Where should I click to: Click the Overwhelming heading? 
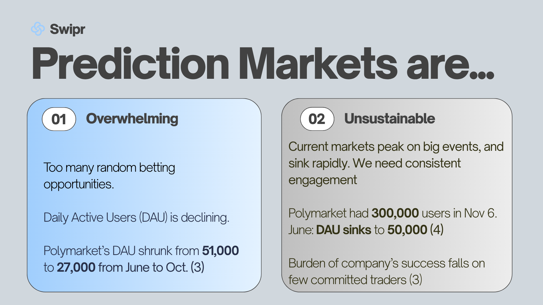coord(132,119)
